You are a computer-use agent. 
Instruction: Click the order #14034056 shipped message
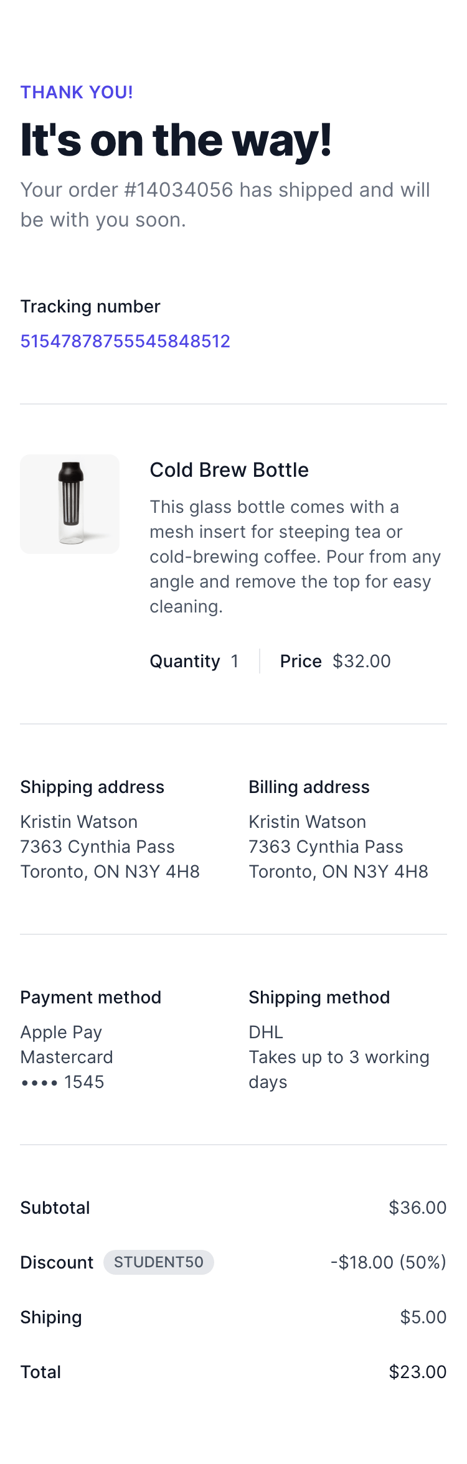click(225, 205)
